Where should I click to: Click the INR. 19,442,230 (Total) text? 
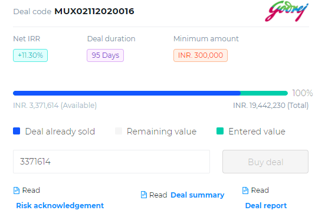[x=271, y=105]
